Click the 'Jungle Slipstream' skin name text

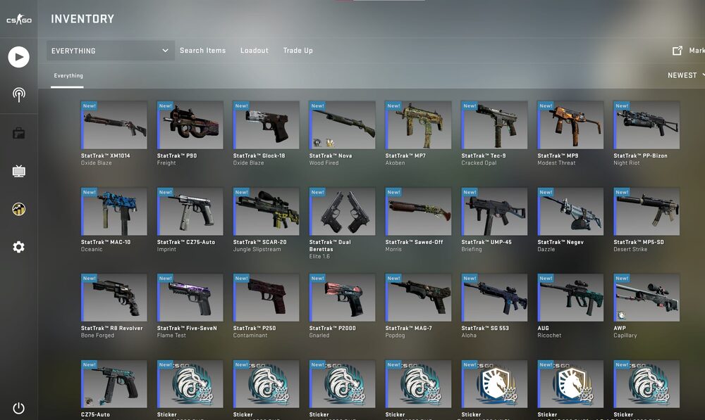point(257,250)
